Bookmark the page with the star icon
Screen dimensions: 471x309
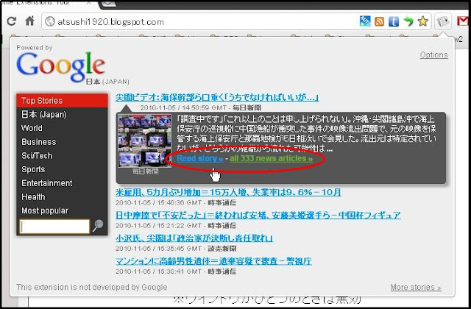[x=422, y=21]
